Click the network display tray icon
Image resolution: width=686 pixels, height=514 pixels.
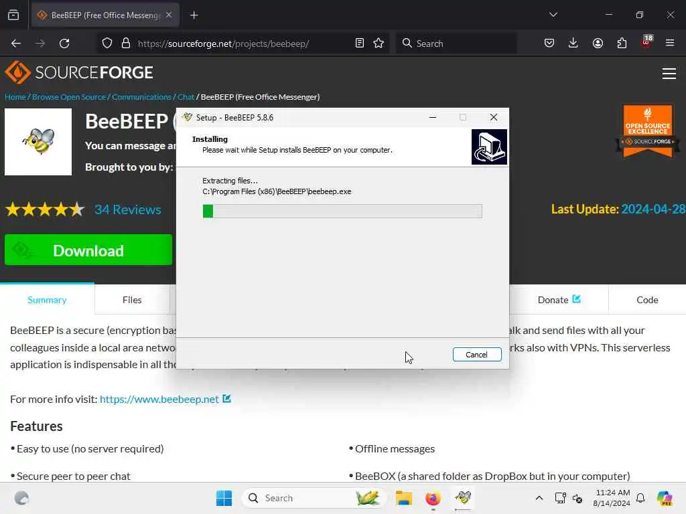coord(560,498)
